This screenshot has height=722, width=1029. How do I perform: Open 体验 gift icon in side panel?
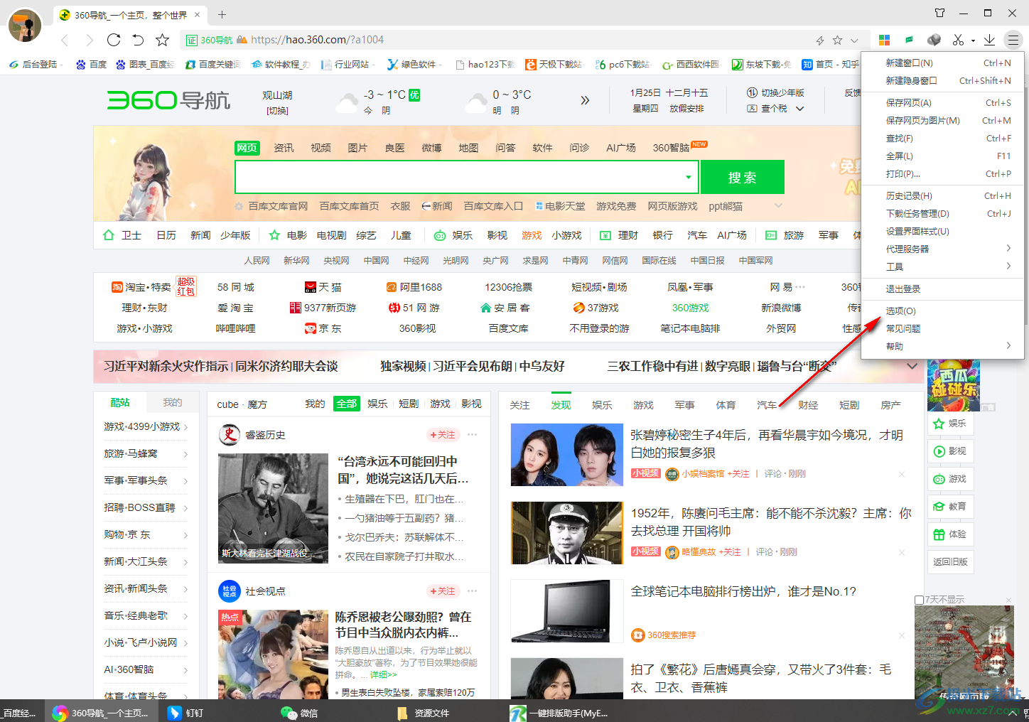(x=949, y=534)
